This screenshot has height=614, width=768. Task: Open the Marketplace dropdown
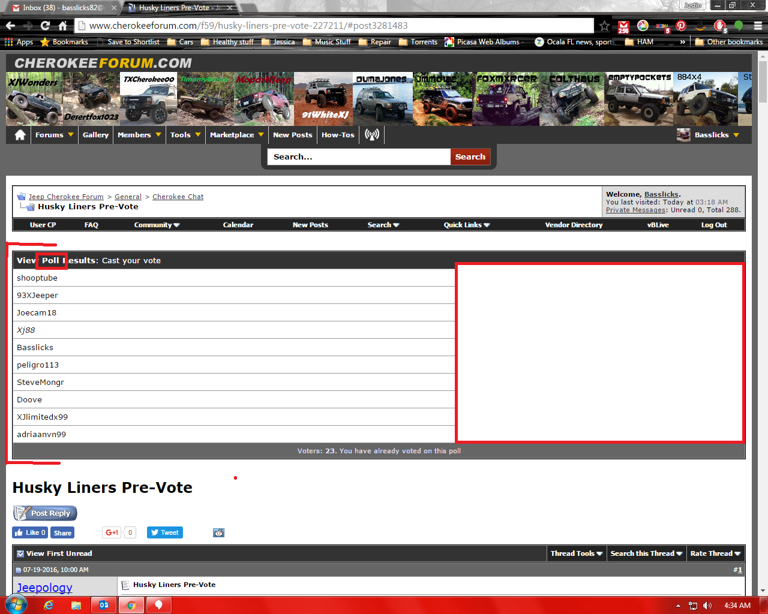coord(236,135)
